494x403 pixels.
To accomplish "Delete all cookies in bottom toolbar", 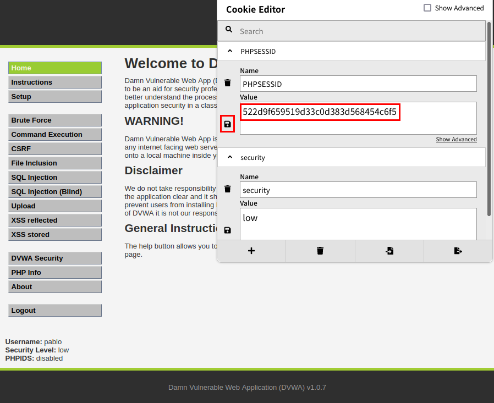I will pyautogui.click(x=320, y=251).
